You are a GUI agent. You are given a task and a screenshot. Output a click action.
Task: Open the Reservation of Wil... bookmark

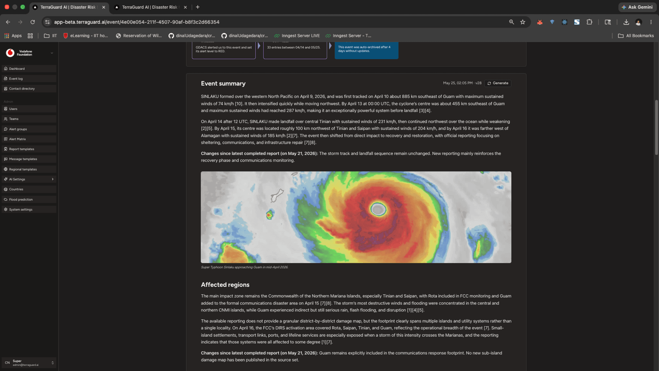pyautogui.click(x=139, y=36)
